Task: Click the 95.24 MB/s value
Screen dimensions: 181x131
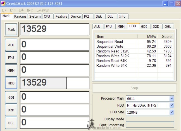Action: pyautogui.click(x=151, y=42)
